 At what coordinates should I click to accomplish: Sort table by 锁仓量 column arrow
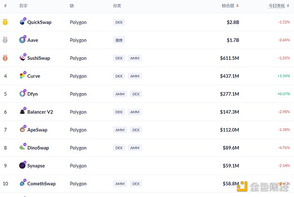(238, 6)
